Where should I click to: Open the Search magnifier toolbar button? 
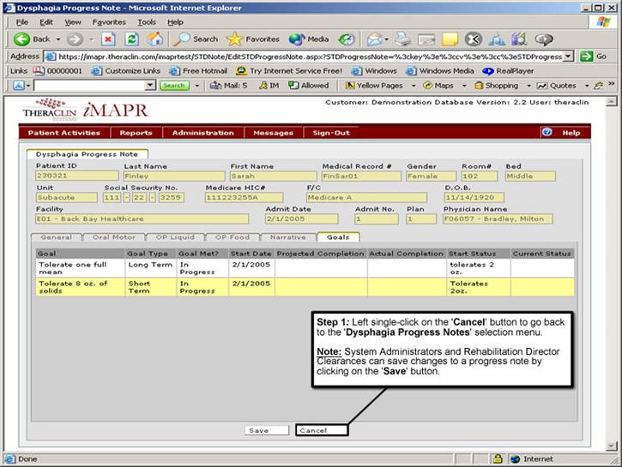(197, 39)
